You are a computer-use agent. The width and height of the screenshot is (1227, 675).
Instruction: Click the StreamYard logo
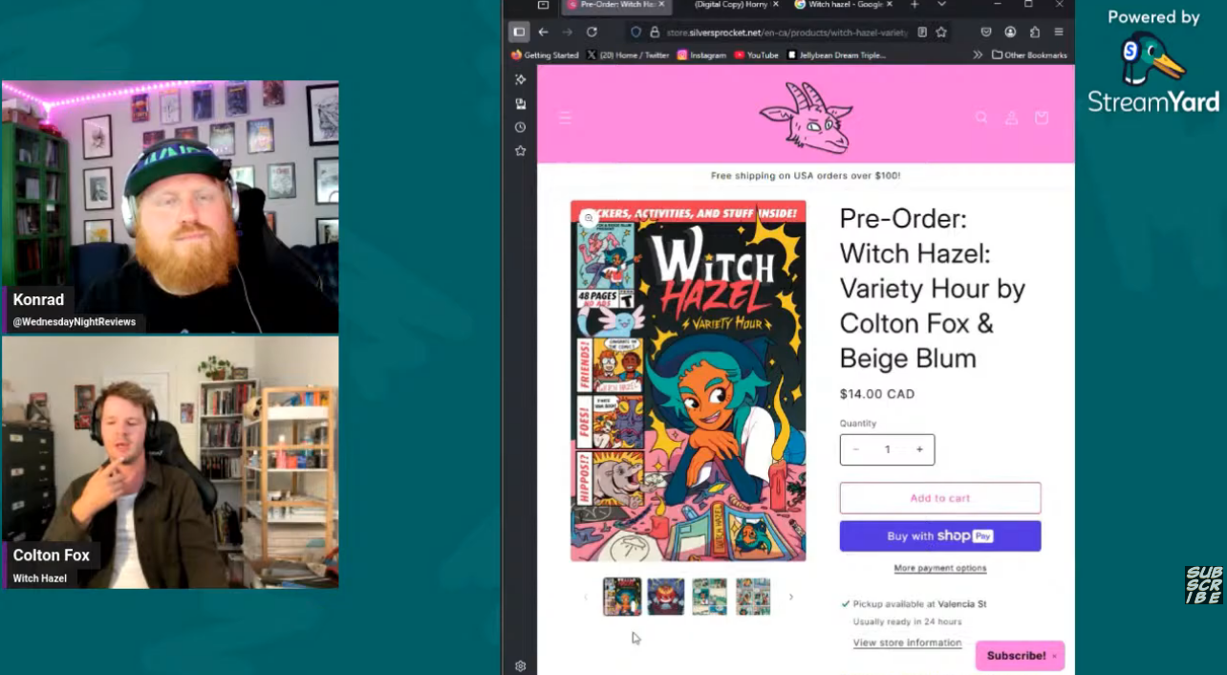click(x=1153, y=74)
